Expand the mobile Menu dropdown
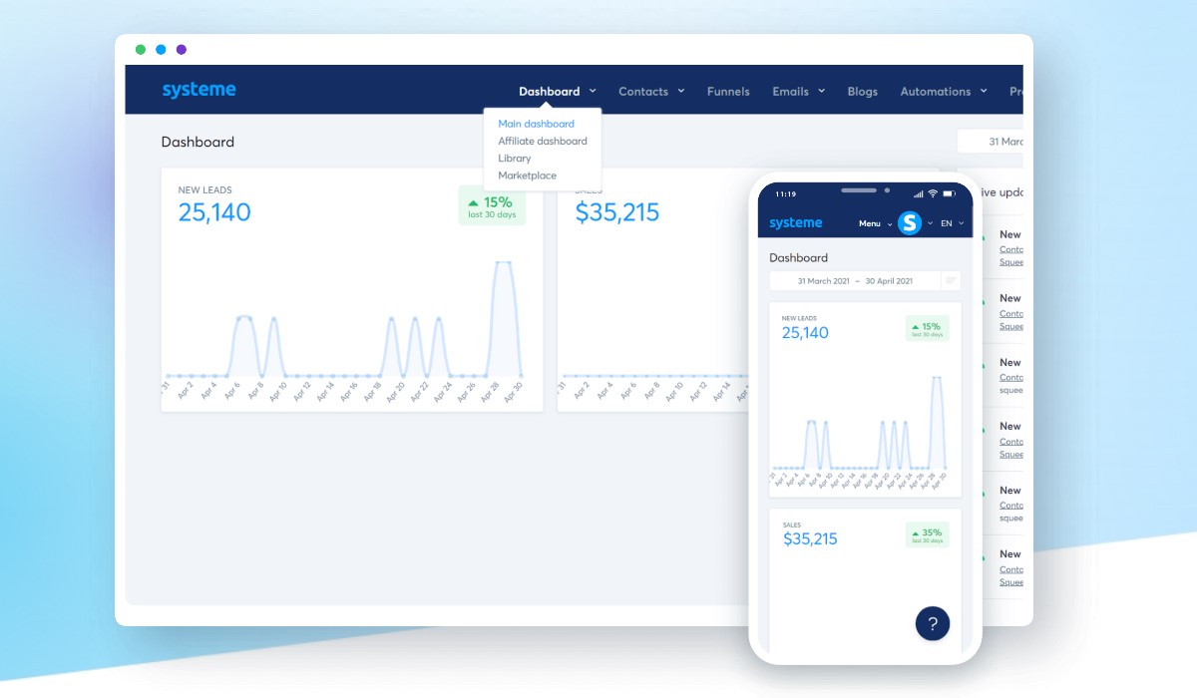 click(875, 223)
